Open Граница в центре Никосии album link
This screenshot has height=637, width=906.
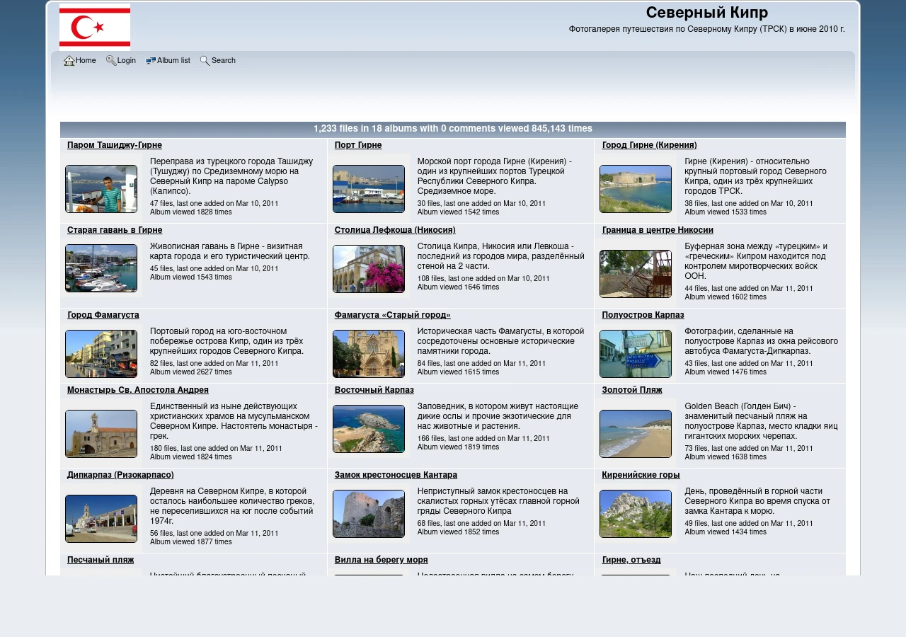658,230
